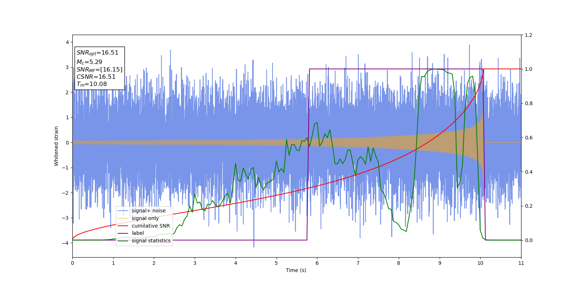Click the left y-axis tick label −2
Screen dimensions: 579x289
tap(65, 193)
